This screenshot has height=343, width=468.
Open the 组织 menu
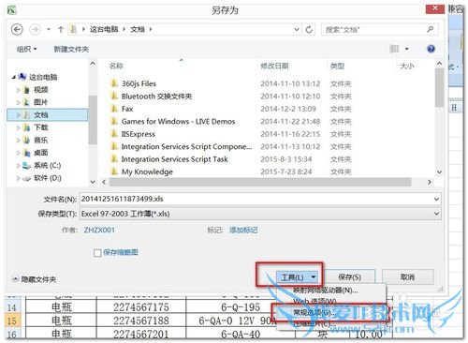[26, 49]
